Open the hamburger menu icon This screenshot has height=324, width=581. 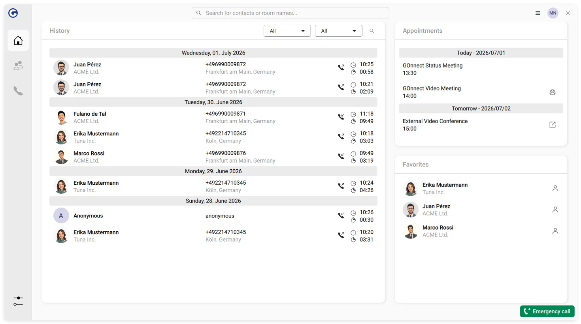538,13
